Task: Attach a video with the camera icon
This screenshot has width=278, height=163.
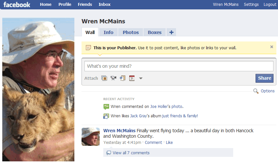Action: [x=113, y=78]
